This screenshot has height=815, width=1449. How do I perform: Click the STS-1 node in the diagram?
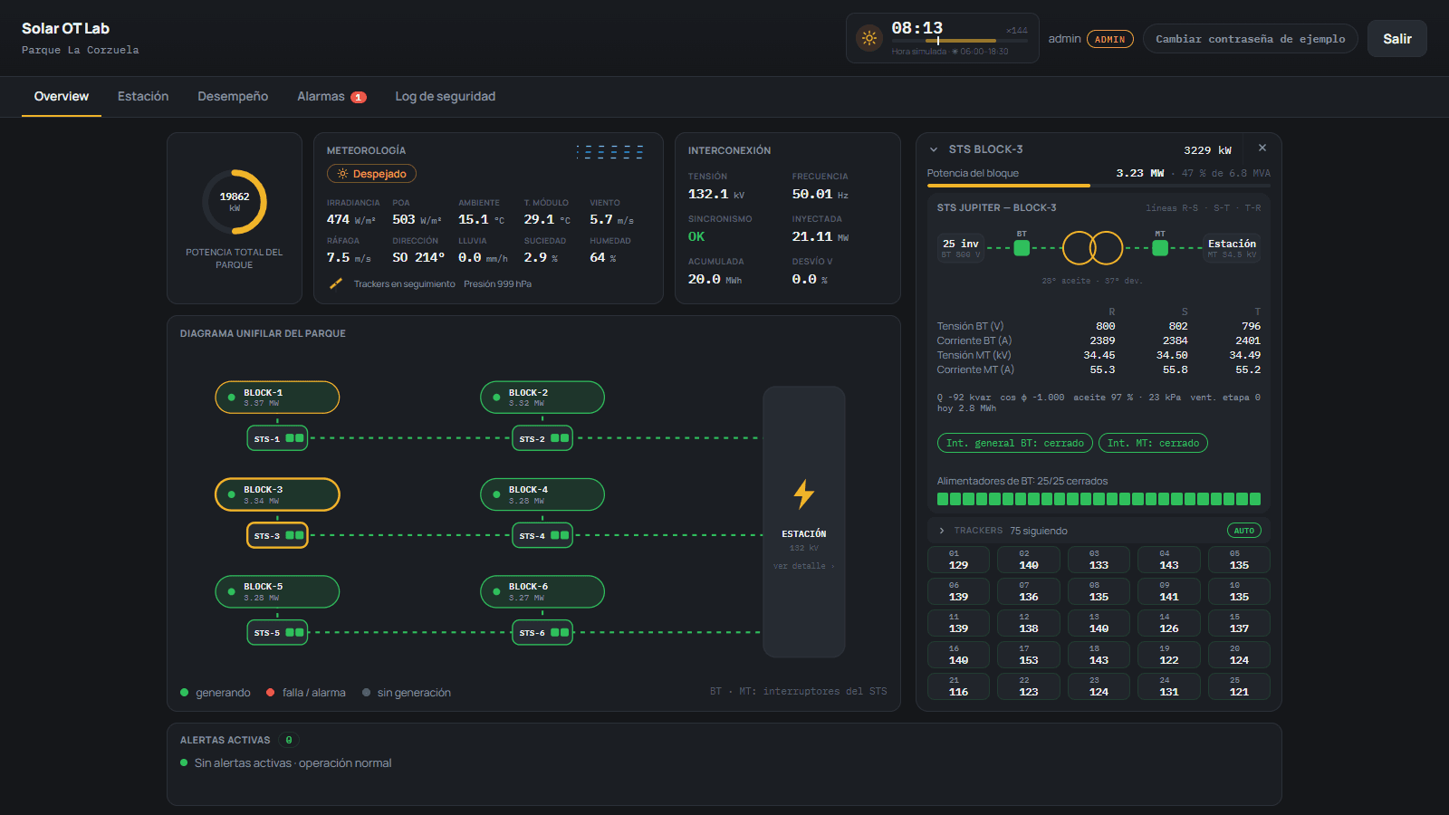277,438
